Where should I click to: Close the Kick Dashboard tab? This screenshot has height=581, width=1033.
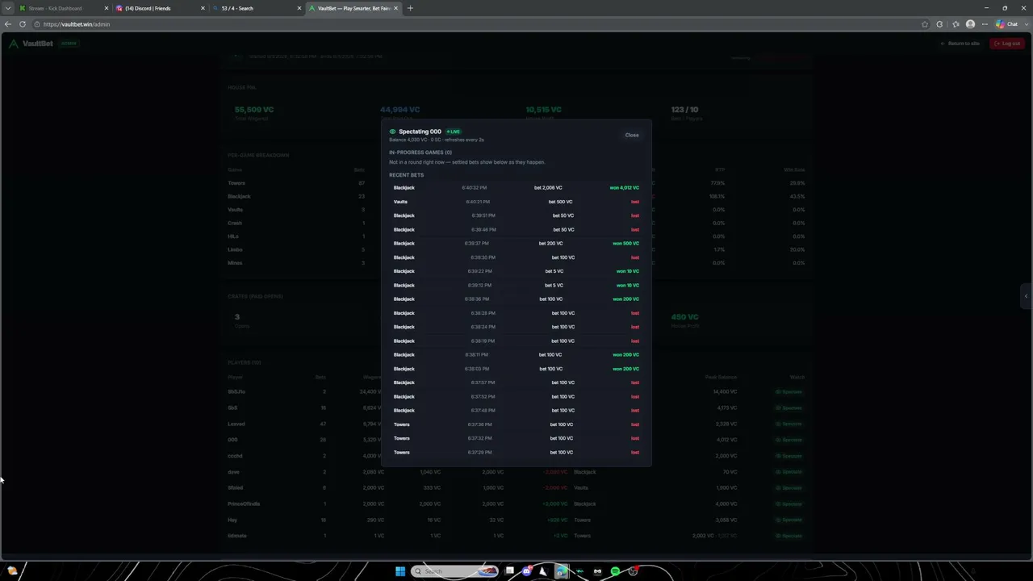tap(105, 8)
